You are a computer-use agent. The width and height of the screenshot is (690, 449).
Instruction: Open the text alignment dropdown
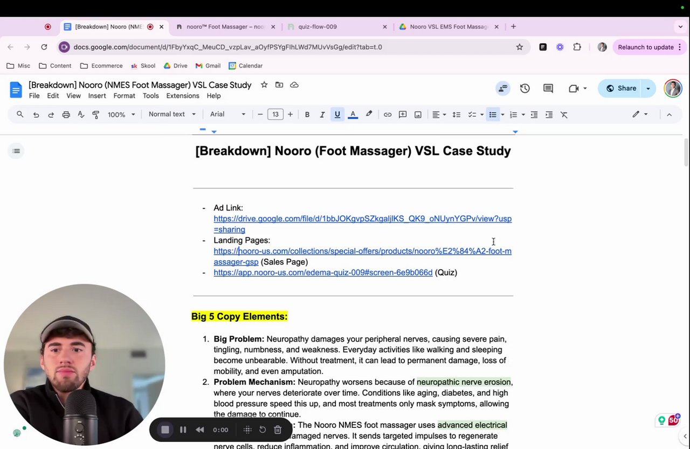click(x=438, y=114)
